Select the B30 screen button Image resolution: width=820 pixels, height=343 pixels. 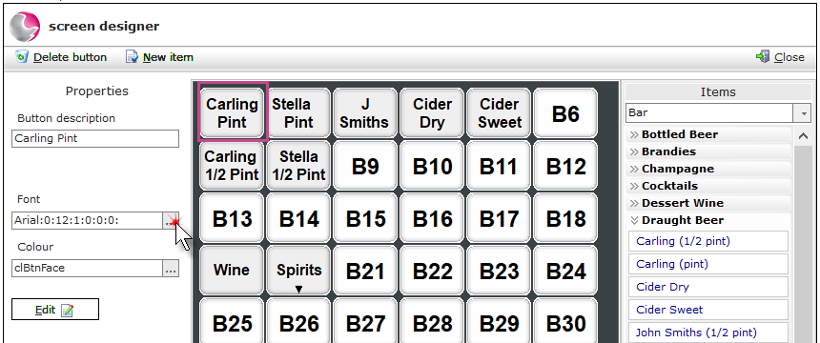565,320
